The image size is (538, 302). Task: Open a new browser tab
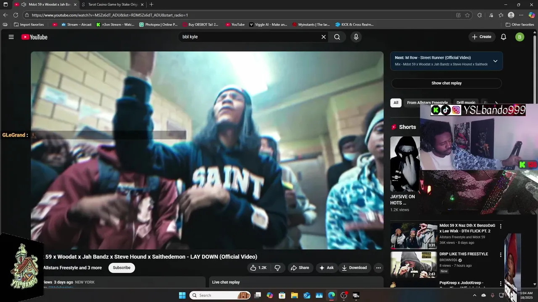tap(151, 5)
